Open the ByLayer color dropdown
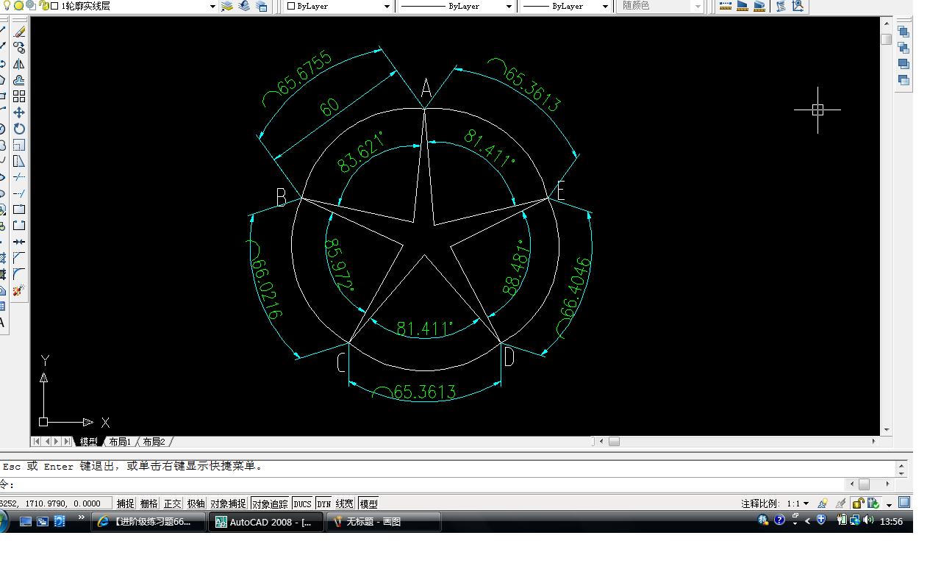This screenshot has width=941, height=588. (x=387, y=6)
